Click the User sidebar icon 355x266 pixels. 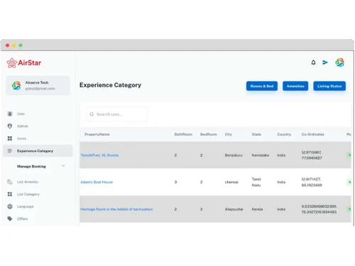10,113
